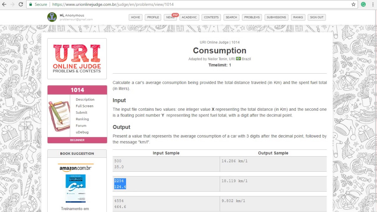Click the red 312 news badge
Image resolution: width=377 pixels, height=212 pixels.
[175, 15]
